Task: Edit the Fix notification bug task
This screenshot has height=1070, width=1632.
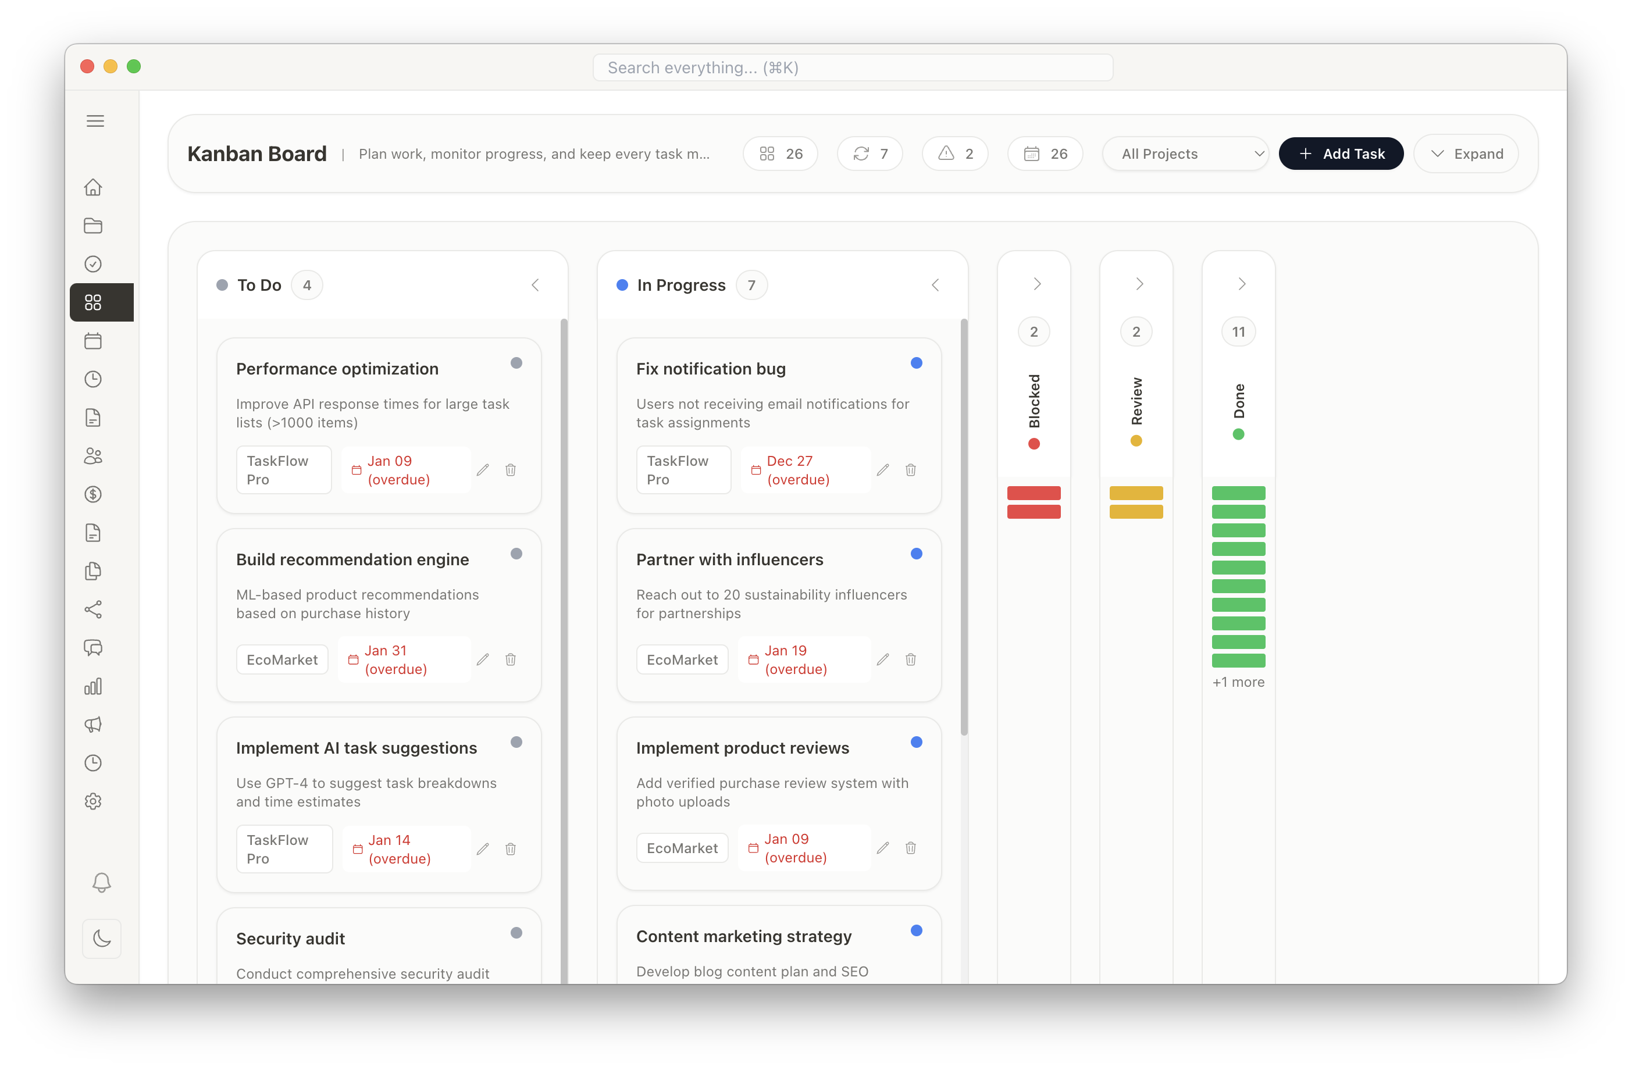Action: 883,469
